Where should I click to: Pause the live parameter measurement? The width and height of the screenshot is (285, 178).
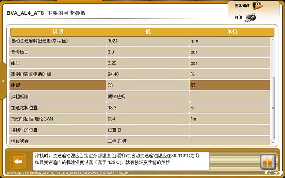[x=268, y=161]
